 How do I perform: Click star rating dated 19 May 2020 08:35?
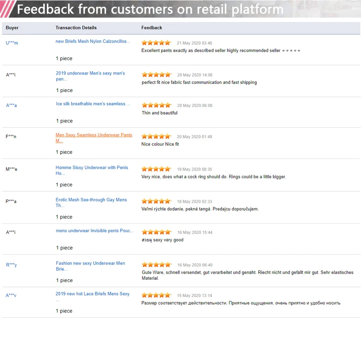pyautogui.click(x=157, y=169)
